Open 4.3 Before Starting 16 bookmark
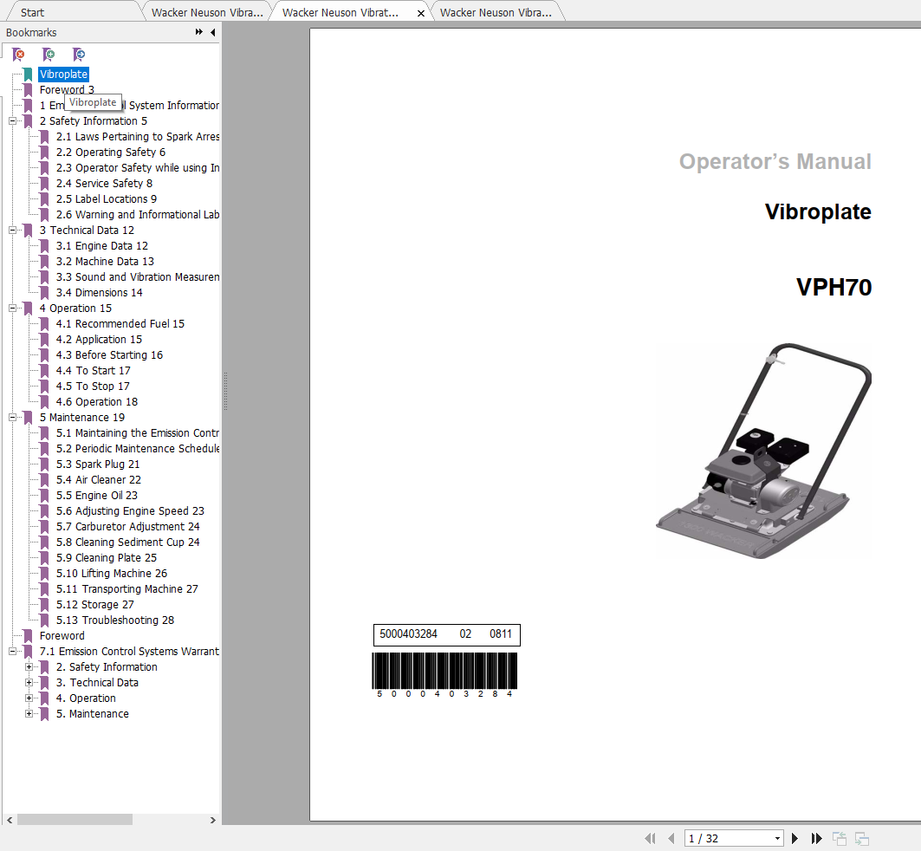Viewport: 921px width, 851px height. coord(109,355)
